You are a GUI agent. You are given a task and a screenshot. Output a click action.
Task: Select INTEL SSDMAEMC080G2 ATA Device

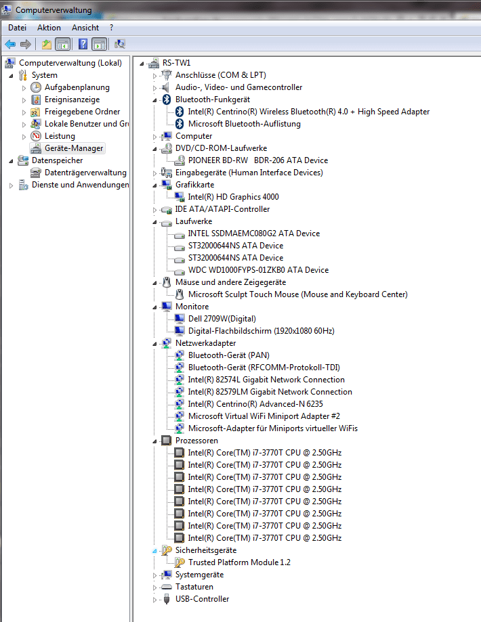click(x=254, y=234)
